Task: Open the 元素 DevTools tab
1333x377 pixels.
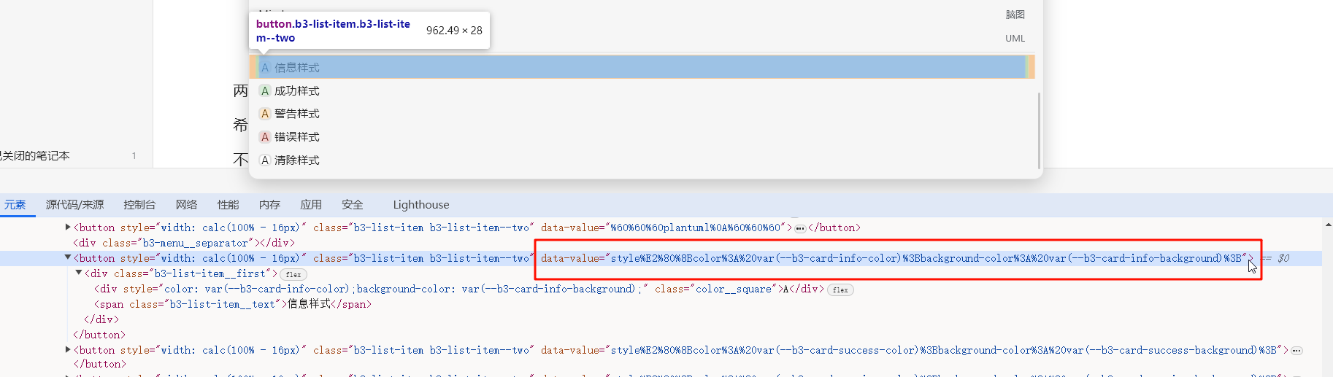Action: 15,205
